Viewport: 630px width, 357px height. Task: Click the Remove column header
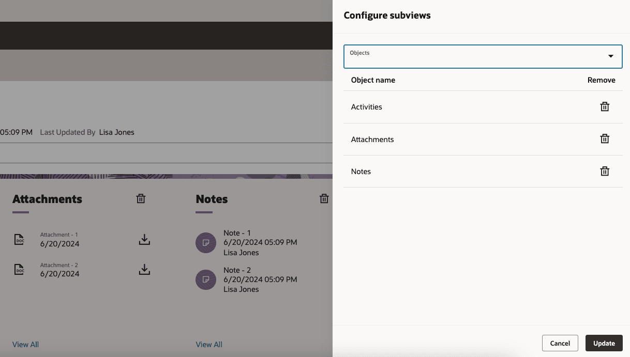[x=602, y=80]
